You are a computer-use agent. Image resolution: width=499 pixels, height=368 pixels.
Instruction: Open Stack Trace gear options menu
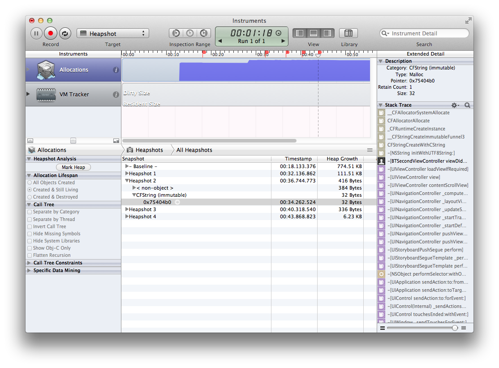(456, 105)
